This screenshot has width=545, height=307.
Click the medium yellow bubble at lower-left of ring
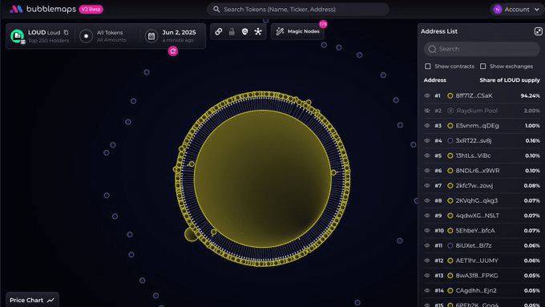(191, 233)
